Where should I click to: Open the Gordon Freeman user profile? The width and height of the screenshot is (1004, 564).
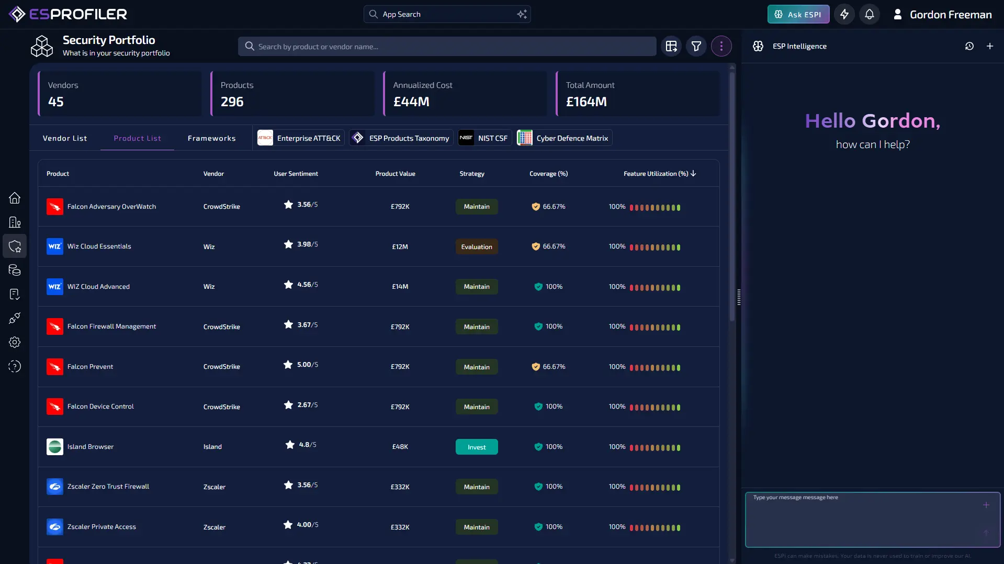942,15
